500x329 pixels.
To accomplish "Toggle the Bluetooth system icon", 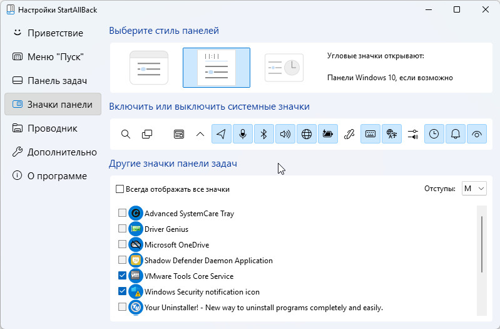I will (264, 134).
